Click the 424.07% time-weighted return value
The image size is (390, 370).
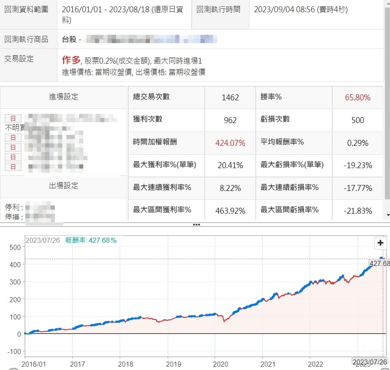(x=230, y=143)
